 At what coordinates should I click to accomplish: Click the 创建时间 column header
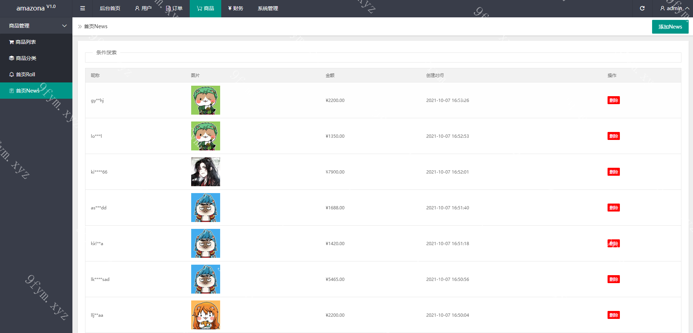pyautogui.click(x=435, y=75)
